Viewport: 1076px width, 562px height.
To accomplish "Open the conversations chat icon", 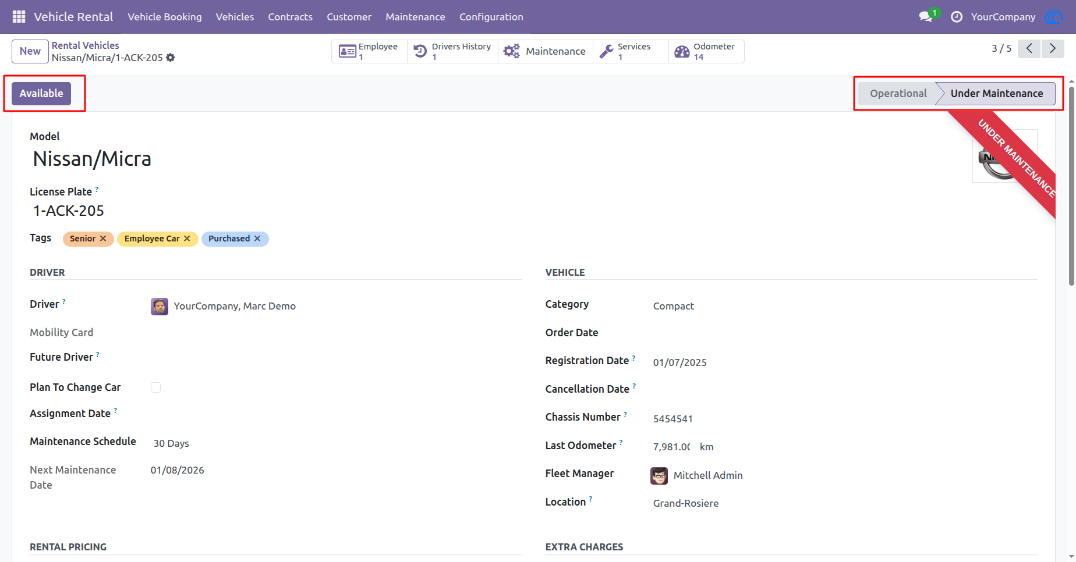I will (925, 17).
